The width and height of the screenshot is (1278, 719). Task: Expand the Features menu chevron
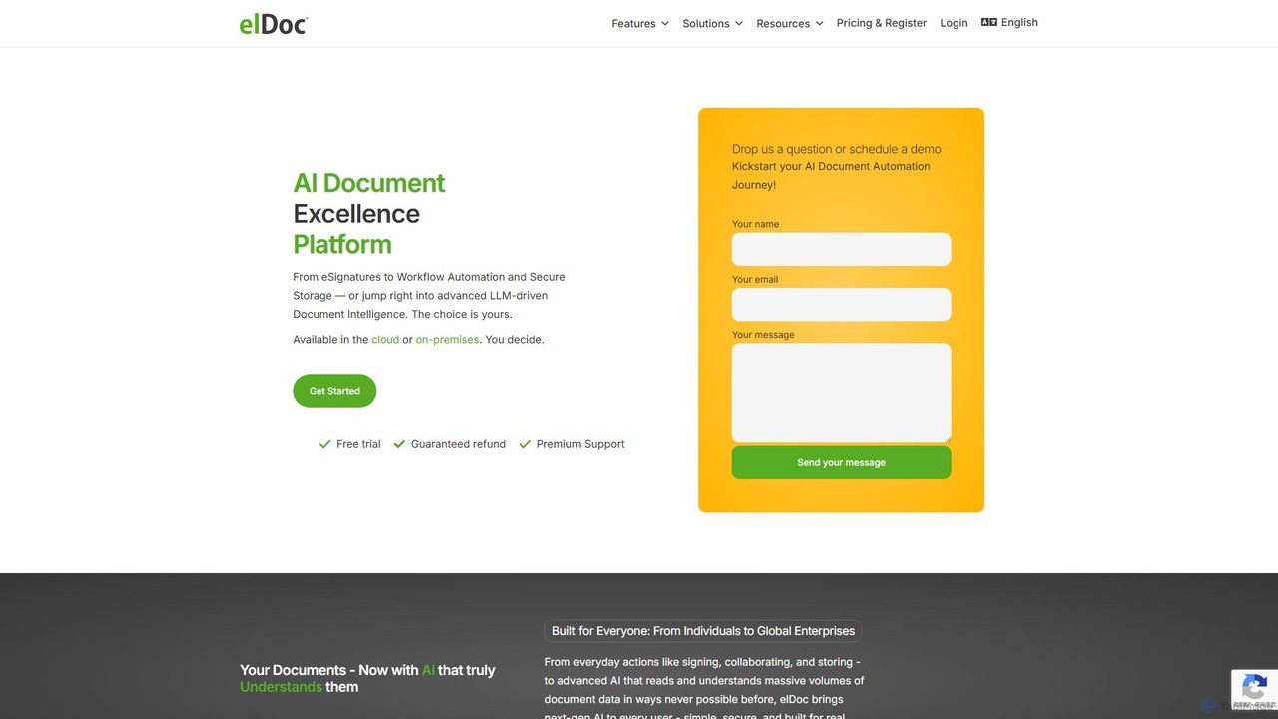665,23
